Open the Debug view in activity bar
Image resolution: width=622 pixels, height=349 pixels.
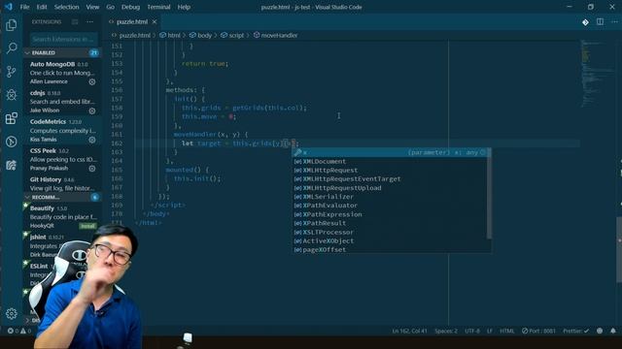point(11,95)
